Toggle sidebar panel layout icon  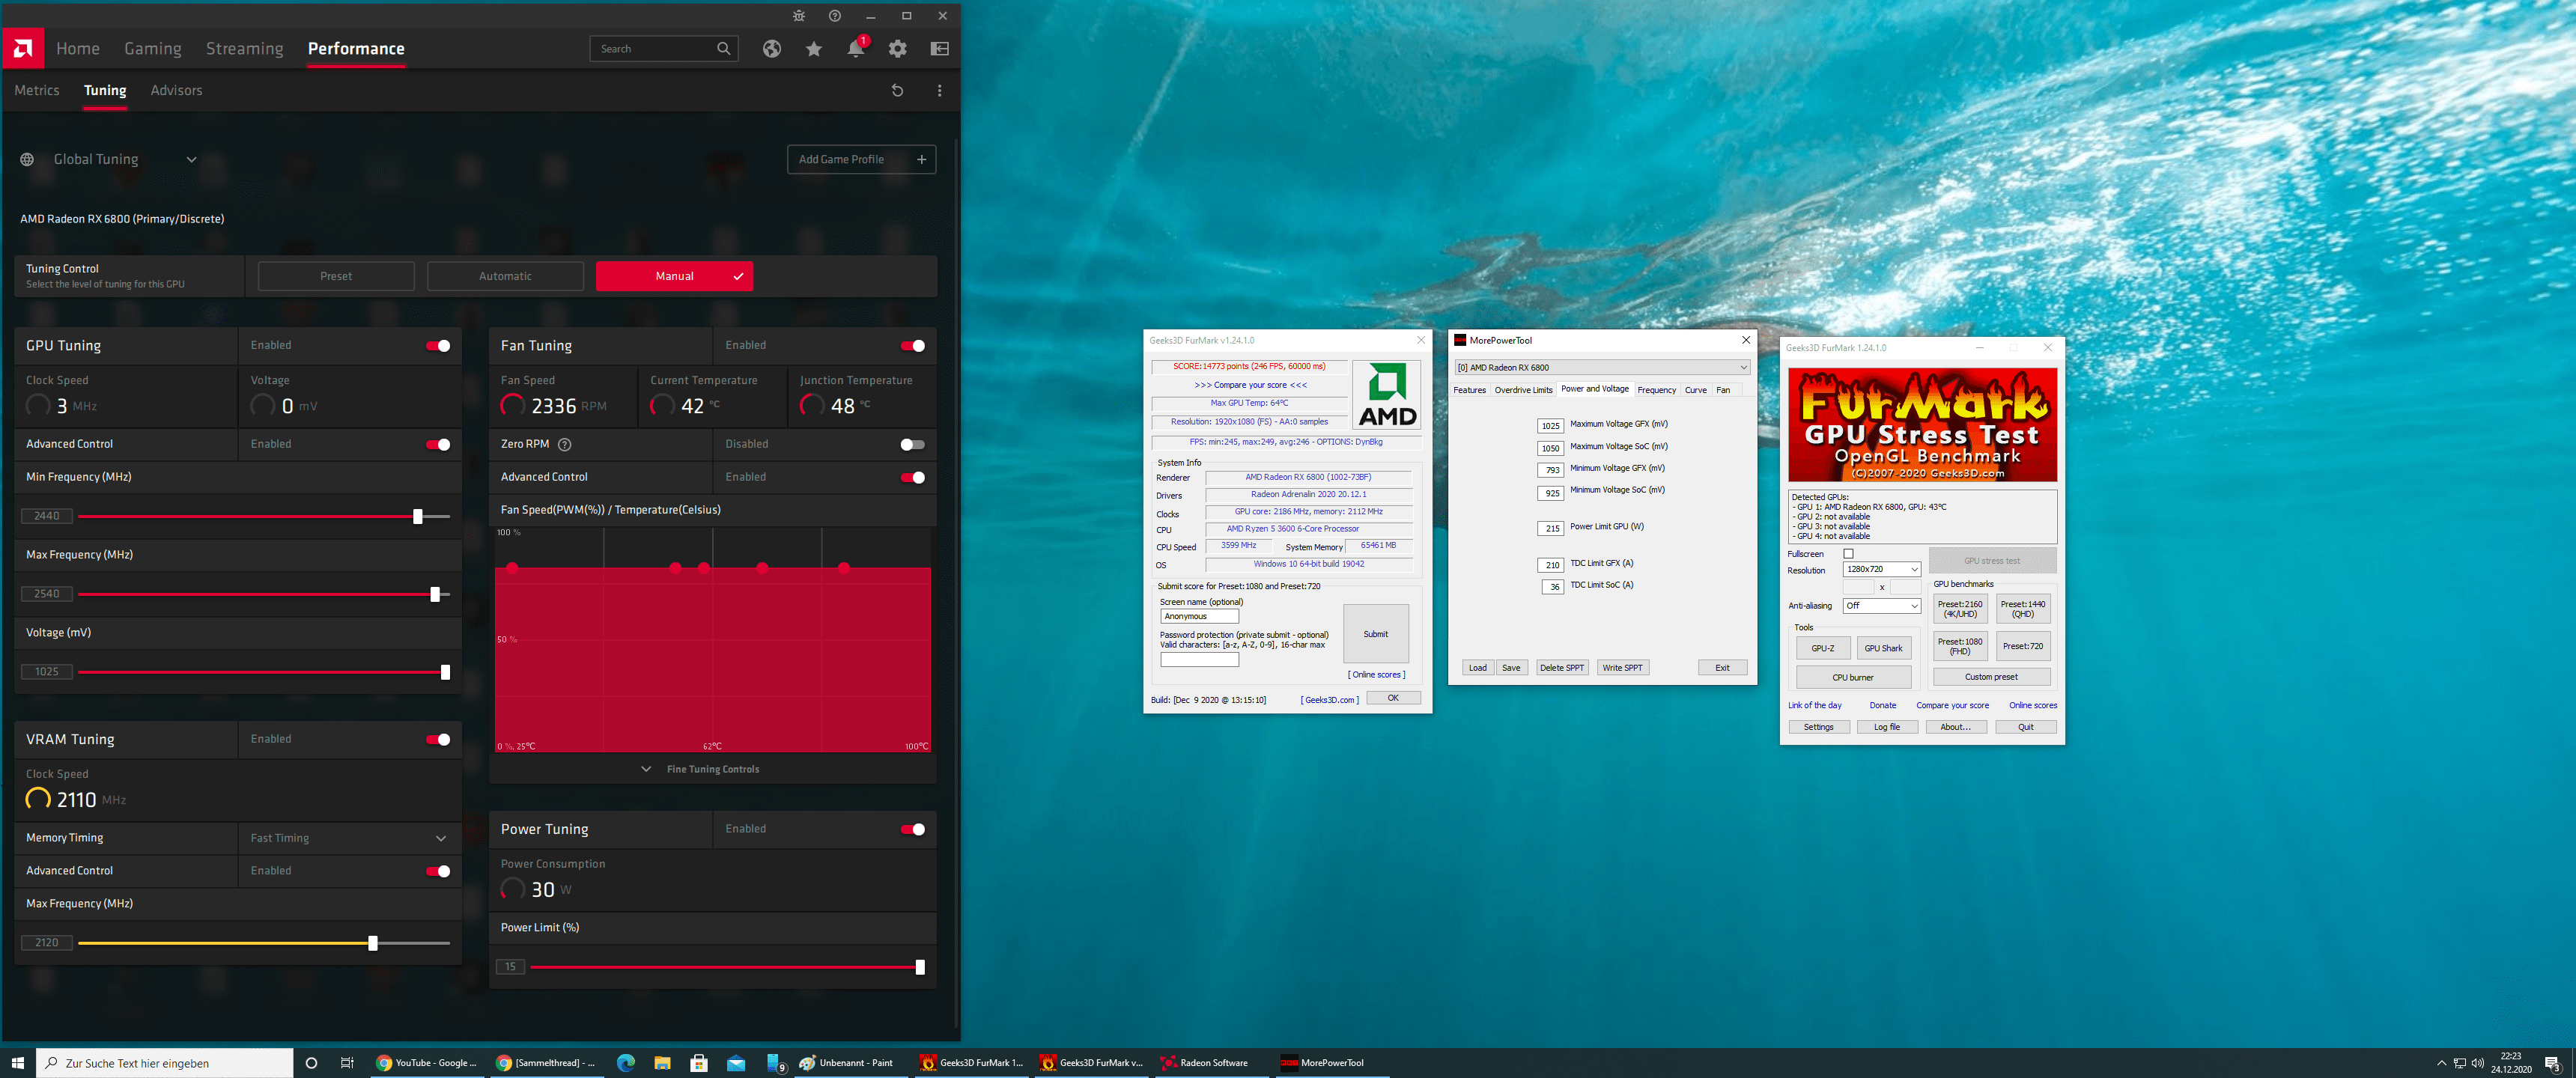point(940,49)
